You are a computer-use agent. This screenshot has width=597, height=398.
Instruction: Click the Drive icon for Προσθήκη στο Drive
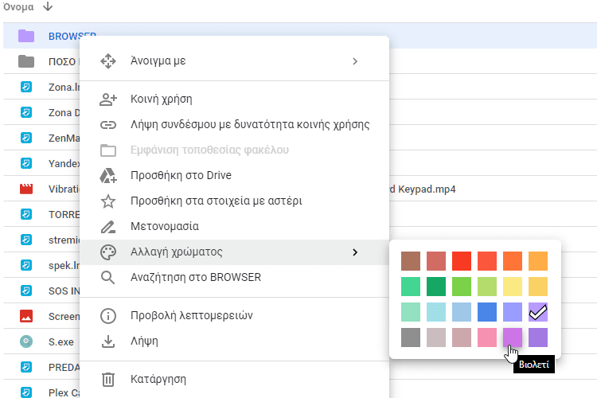pyautogui.click(x=107, y=176)
